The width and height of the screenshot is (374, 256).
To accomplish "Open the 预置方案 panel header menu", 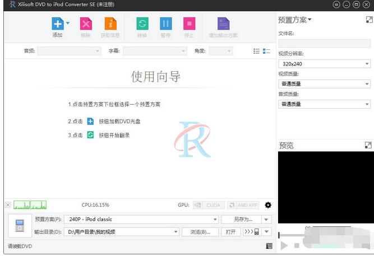I will point(295,20).
